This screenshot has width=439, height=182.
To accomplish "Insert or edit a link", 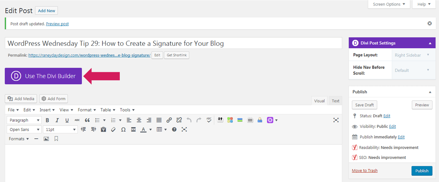I will (169, 120).
